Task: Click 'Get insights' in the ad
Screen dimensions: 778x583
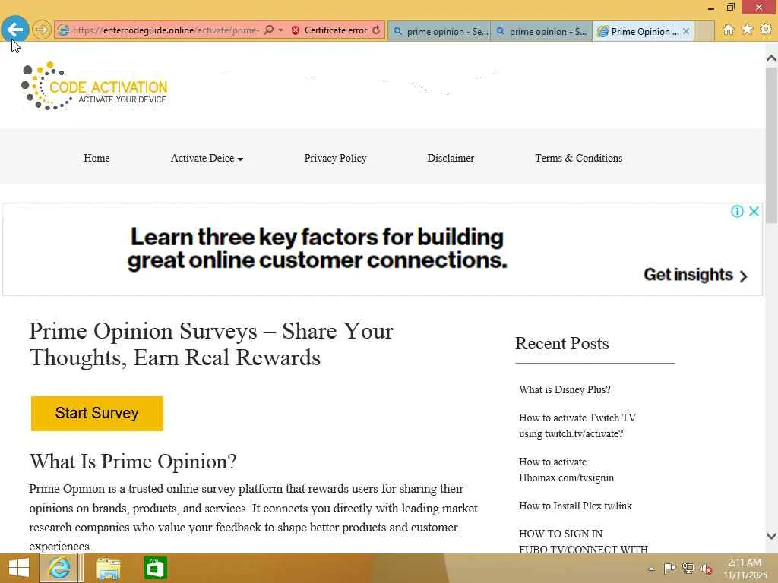Action: coord(695,275)
